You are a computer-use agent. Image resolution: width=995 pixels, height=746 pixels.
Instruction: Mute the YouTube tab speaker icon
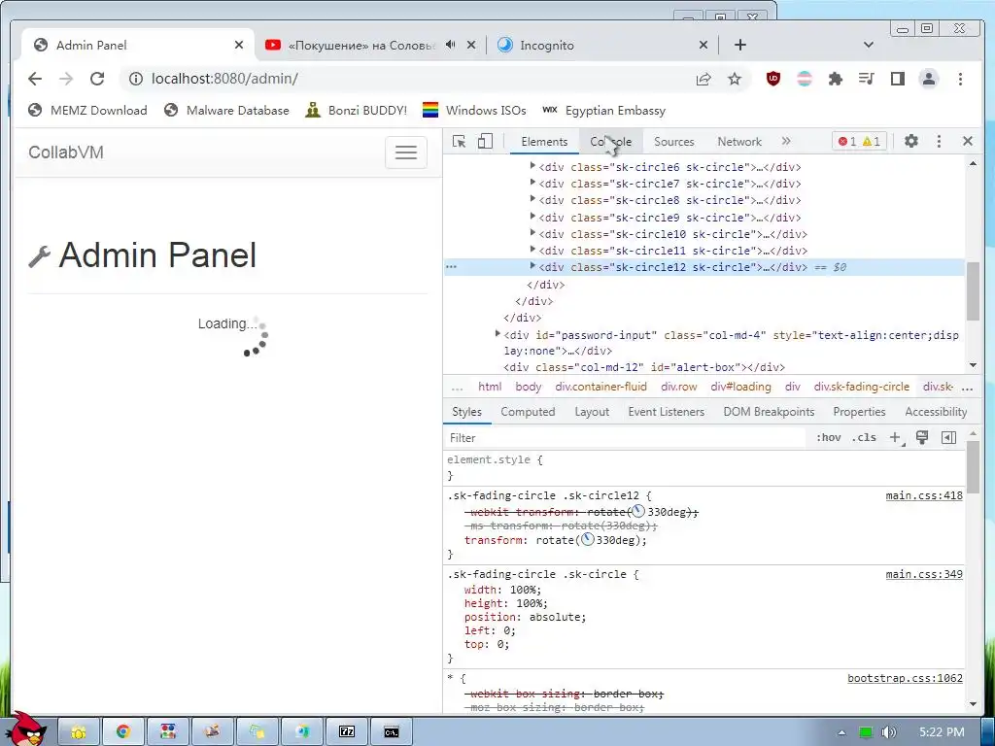[450, 45]
